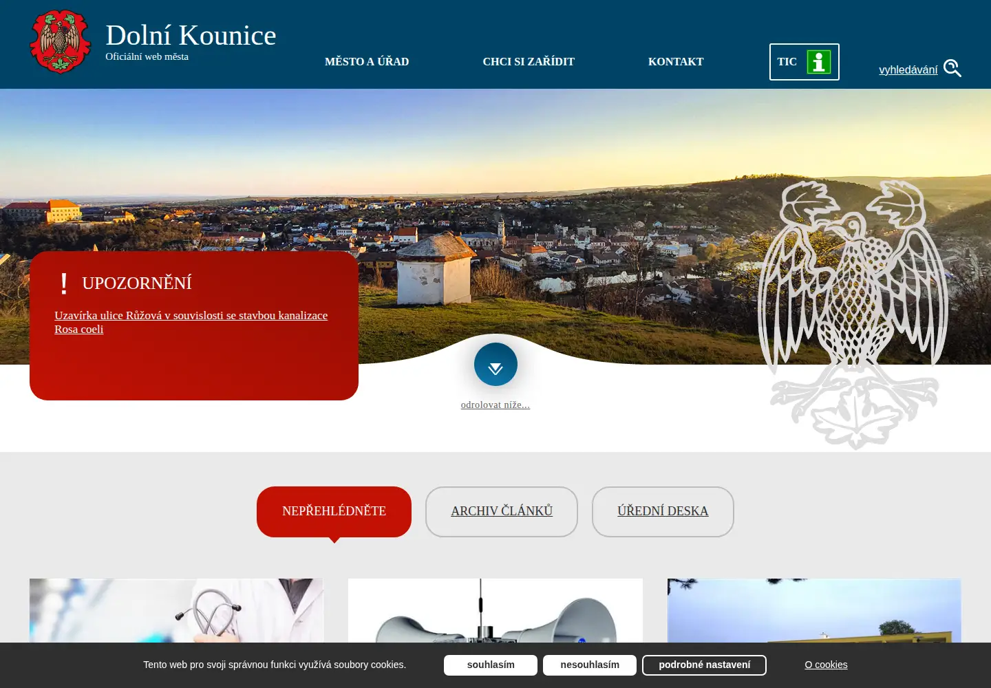991x688 pixels.
Task: Click the exclamation mark warning icon
Action: [64, 283]
